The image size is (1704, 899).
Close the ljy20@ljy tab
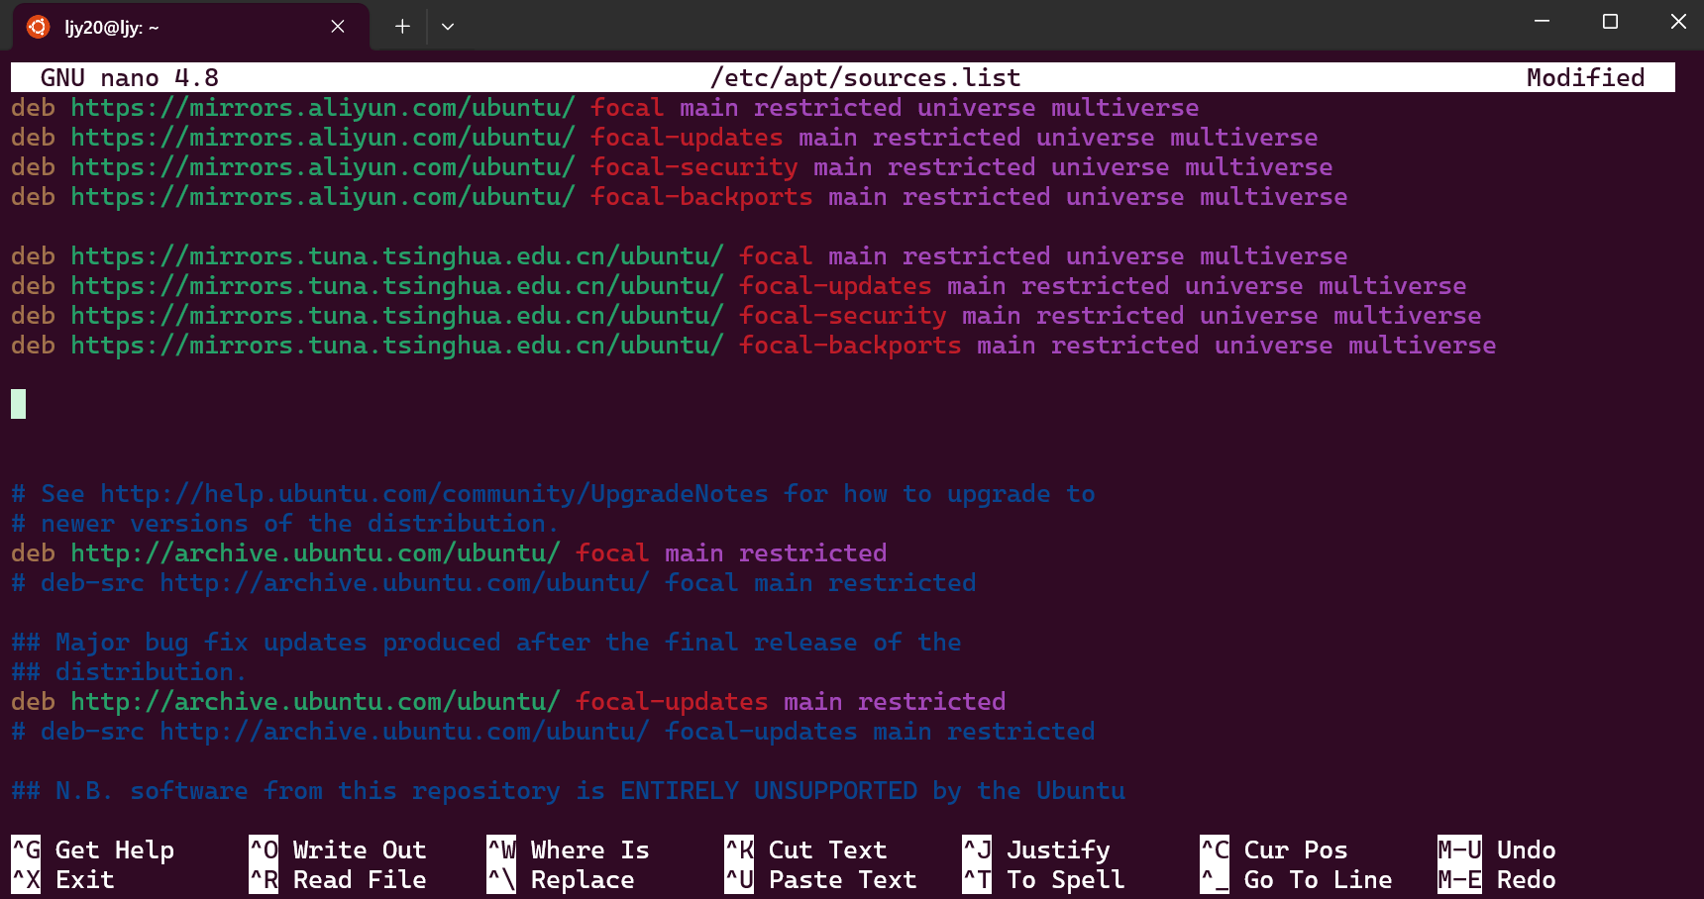pyautogui.click(x=338, y=27)
